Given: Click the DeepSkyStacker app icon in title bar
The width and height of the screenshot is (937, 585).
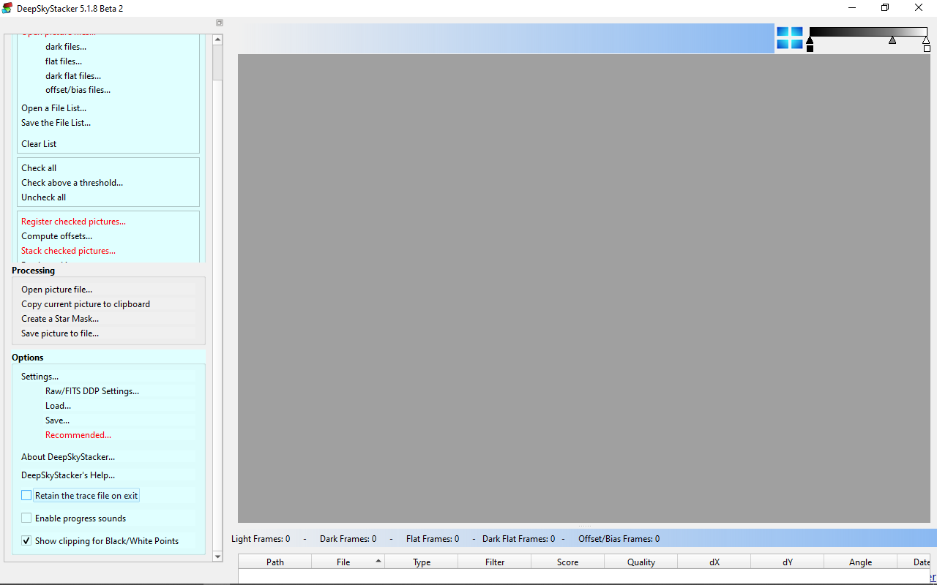Looking at the screenshot, I should 7,8.
